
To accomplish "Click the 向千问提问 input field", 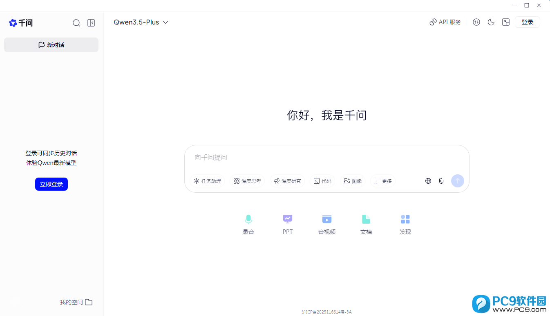I will [286, 157].
